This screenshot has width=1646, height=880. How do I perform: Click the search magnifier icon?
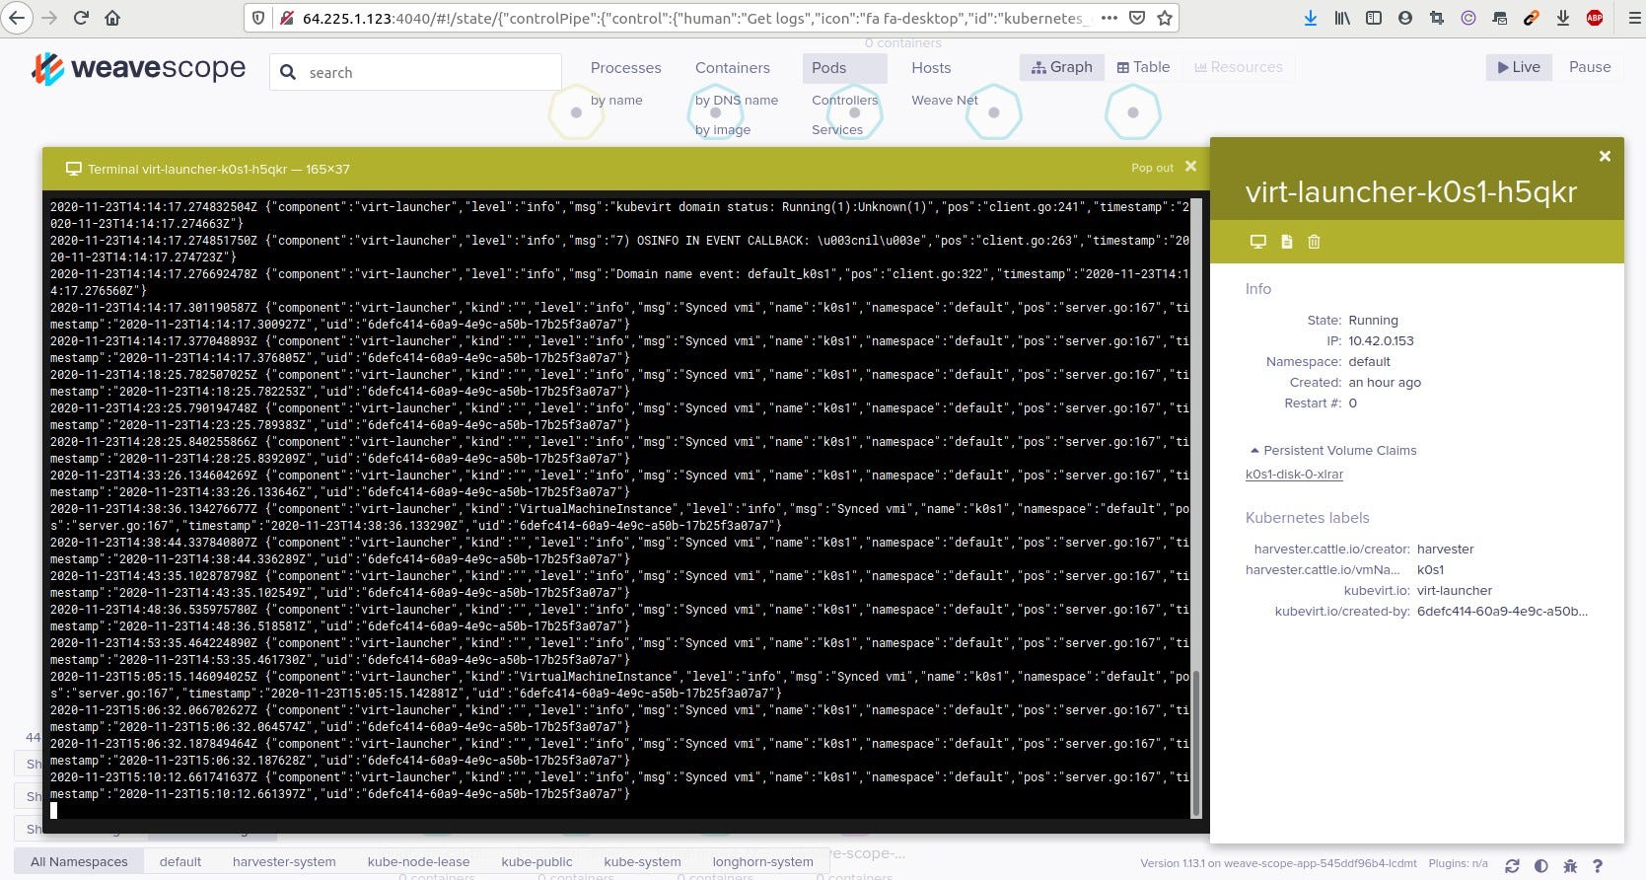click(288, 72)
